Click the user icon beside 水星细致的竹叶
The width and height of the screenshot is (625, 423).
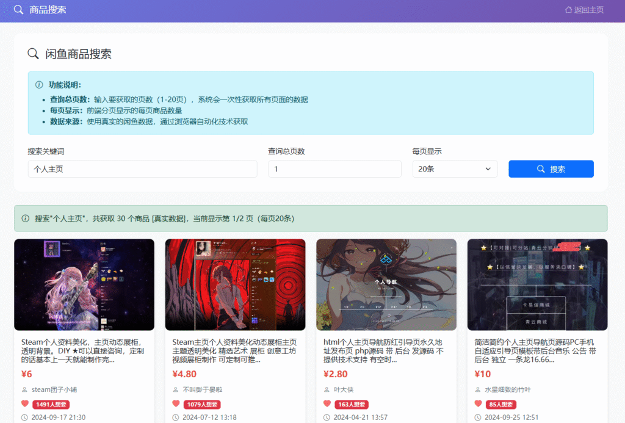(x=477, y=389)
